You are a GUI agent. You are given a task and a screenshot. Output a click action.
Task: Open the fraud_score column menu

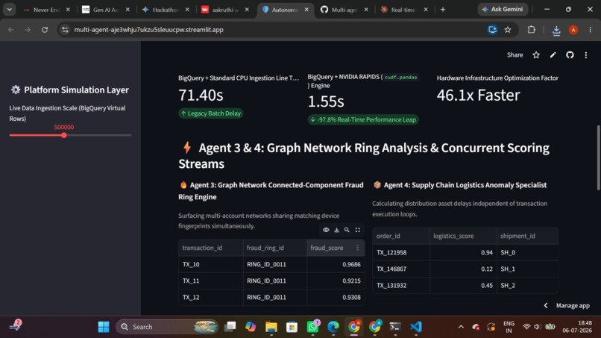(x=358, y=248)
